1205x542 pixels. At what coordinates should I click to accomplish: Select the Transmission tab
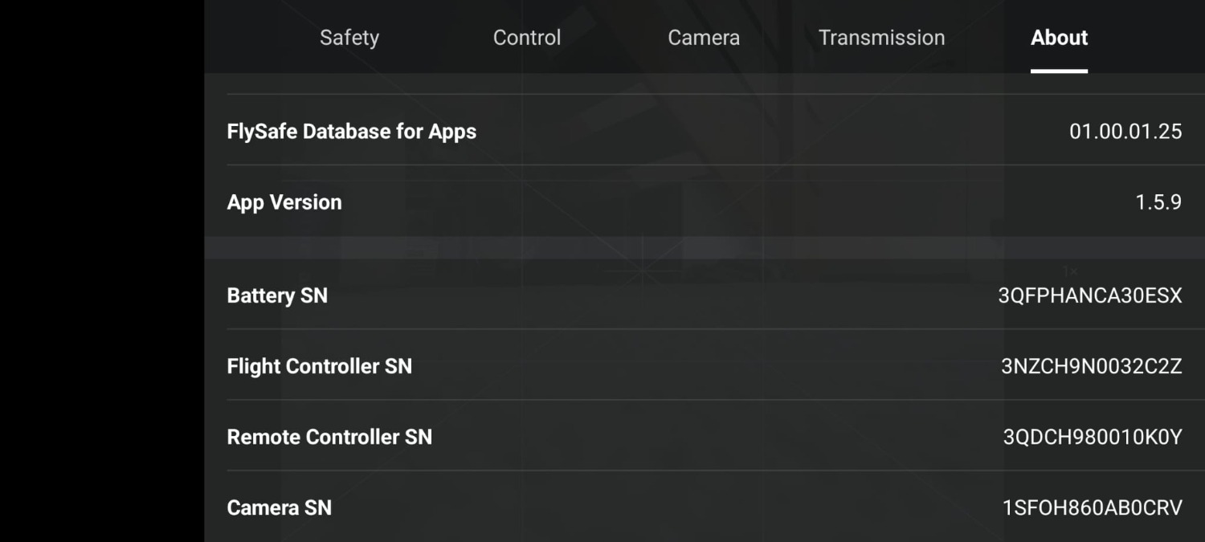pos(881,38)
